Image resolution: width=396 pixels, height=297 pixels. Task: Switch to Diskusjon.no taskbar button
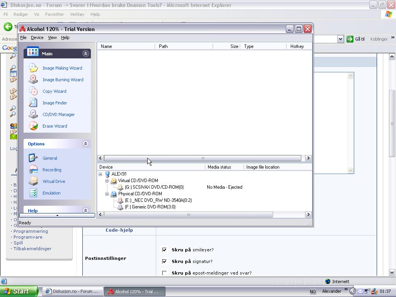[x=73, y=291]
